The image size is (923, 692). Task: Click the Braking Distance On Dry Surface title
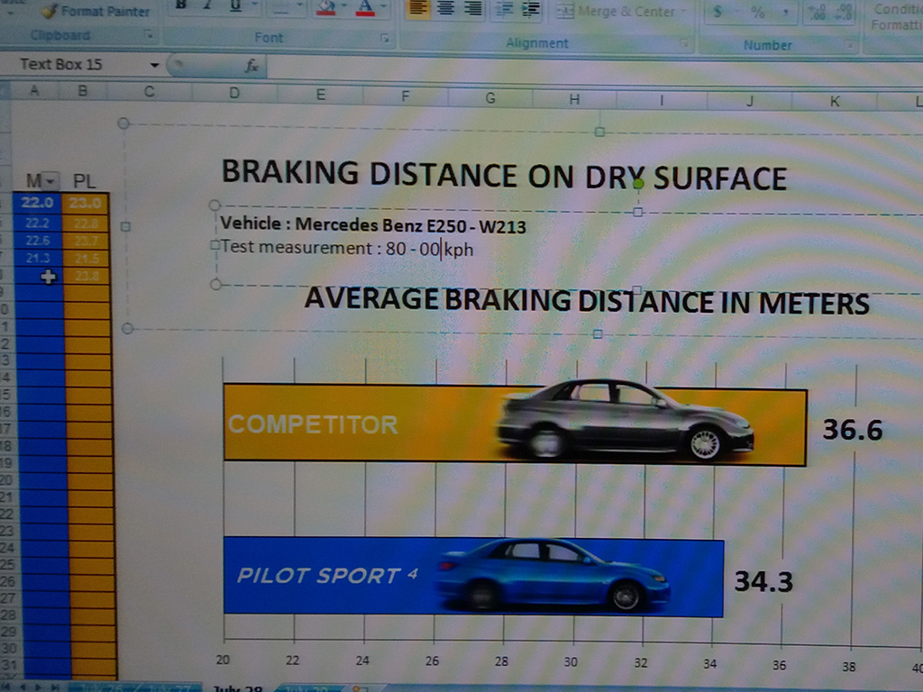(504, 175)
